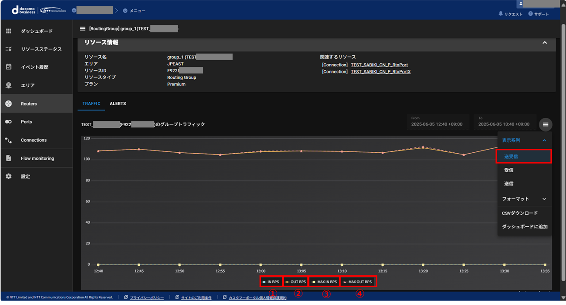Open the settings gear icon

coord(8,176)
